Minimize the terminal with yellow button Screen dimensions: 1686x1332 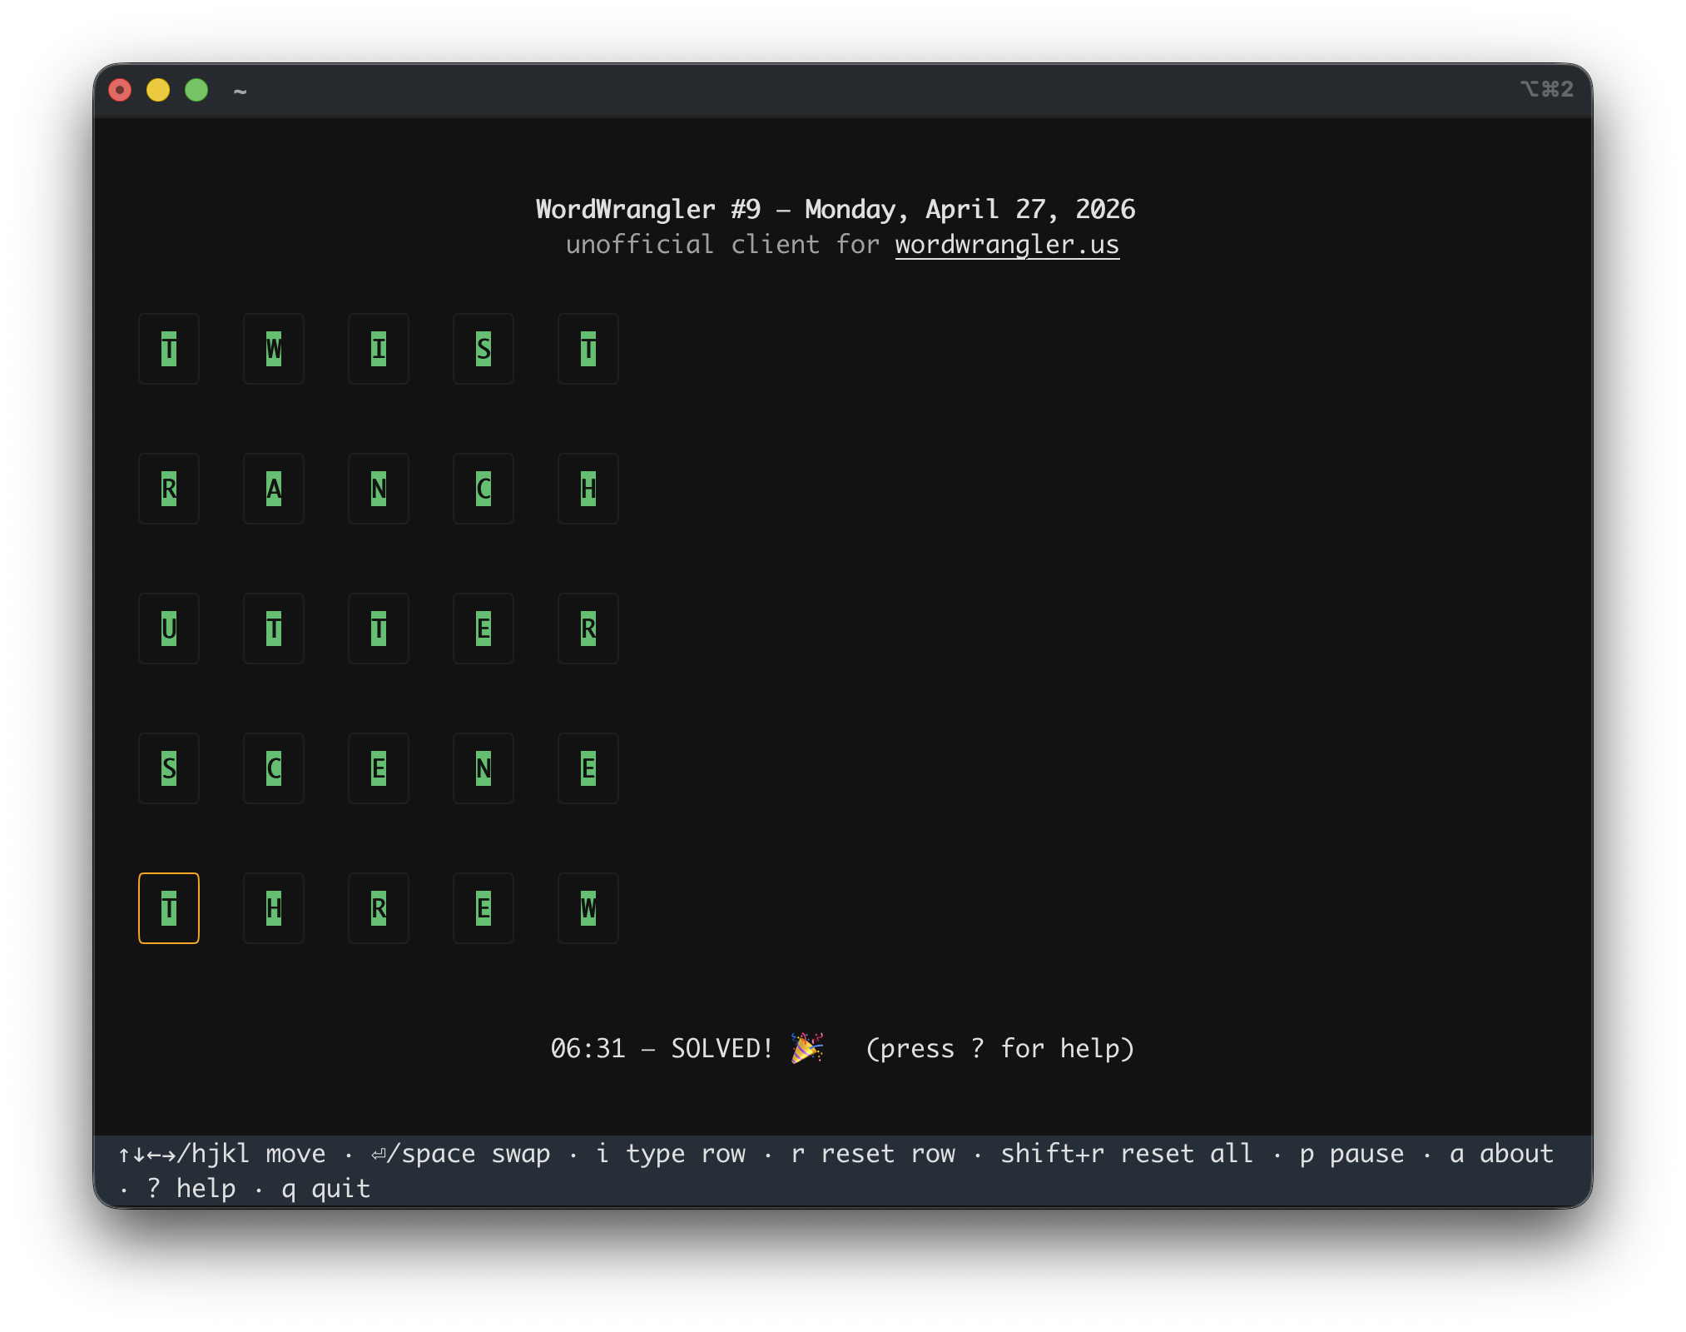pos(158,90)
